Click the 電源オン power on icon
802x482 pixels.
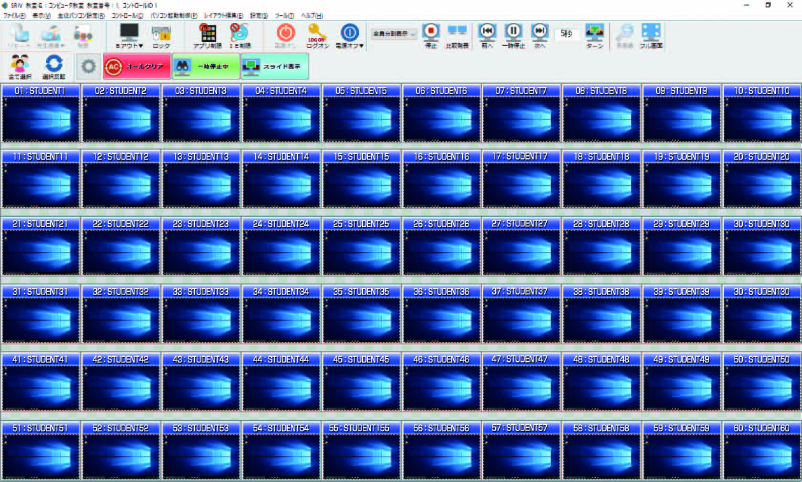(286, 36)
